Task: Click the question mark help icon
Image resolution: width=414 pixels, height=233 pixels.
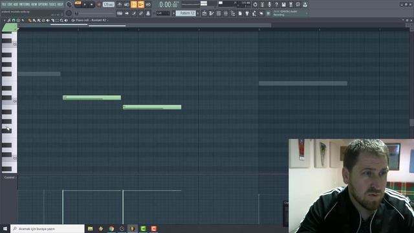Action: click(276, 5)
